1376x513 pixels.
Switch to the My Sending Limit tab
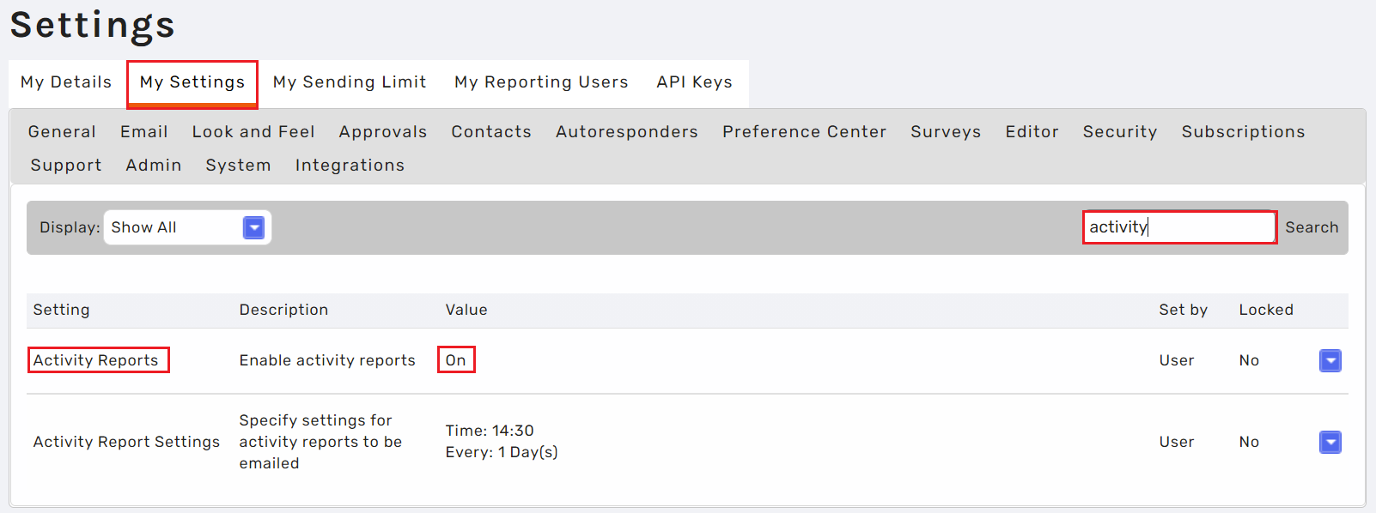click(x=350, y=82)
